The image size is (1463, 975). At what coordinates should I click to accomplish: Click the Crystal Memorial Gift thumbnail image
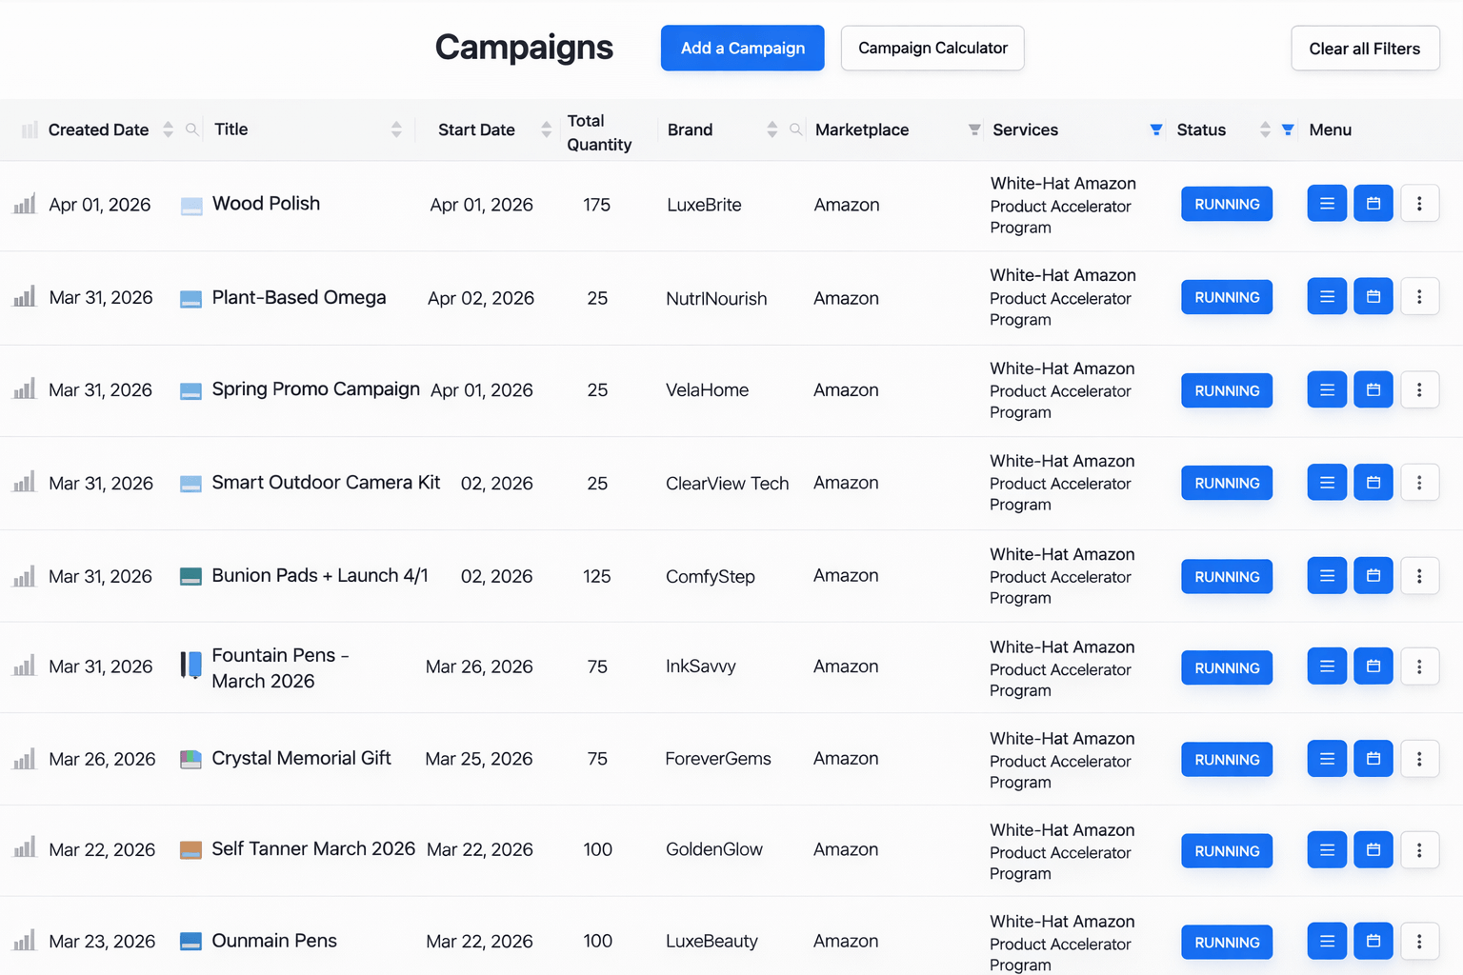pyautogui.click(x=190, y=759)
